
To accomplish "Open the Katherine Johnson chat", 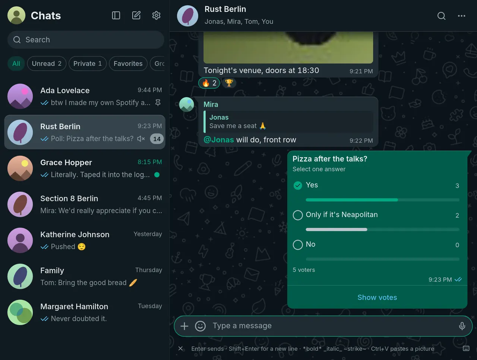I will (x=85, y=240).
